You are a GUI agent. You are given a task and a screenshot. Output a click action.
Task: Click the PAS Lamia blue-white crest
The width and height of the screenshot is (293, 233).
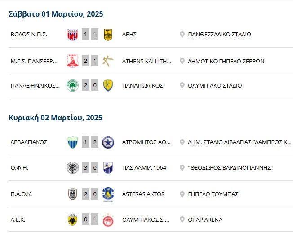pos(108,167)
